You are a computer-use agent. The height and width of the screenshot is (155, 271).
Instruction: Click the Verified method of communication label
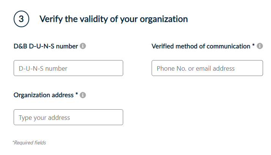pyautogui.click(x=201, y=46)
